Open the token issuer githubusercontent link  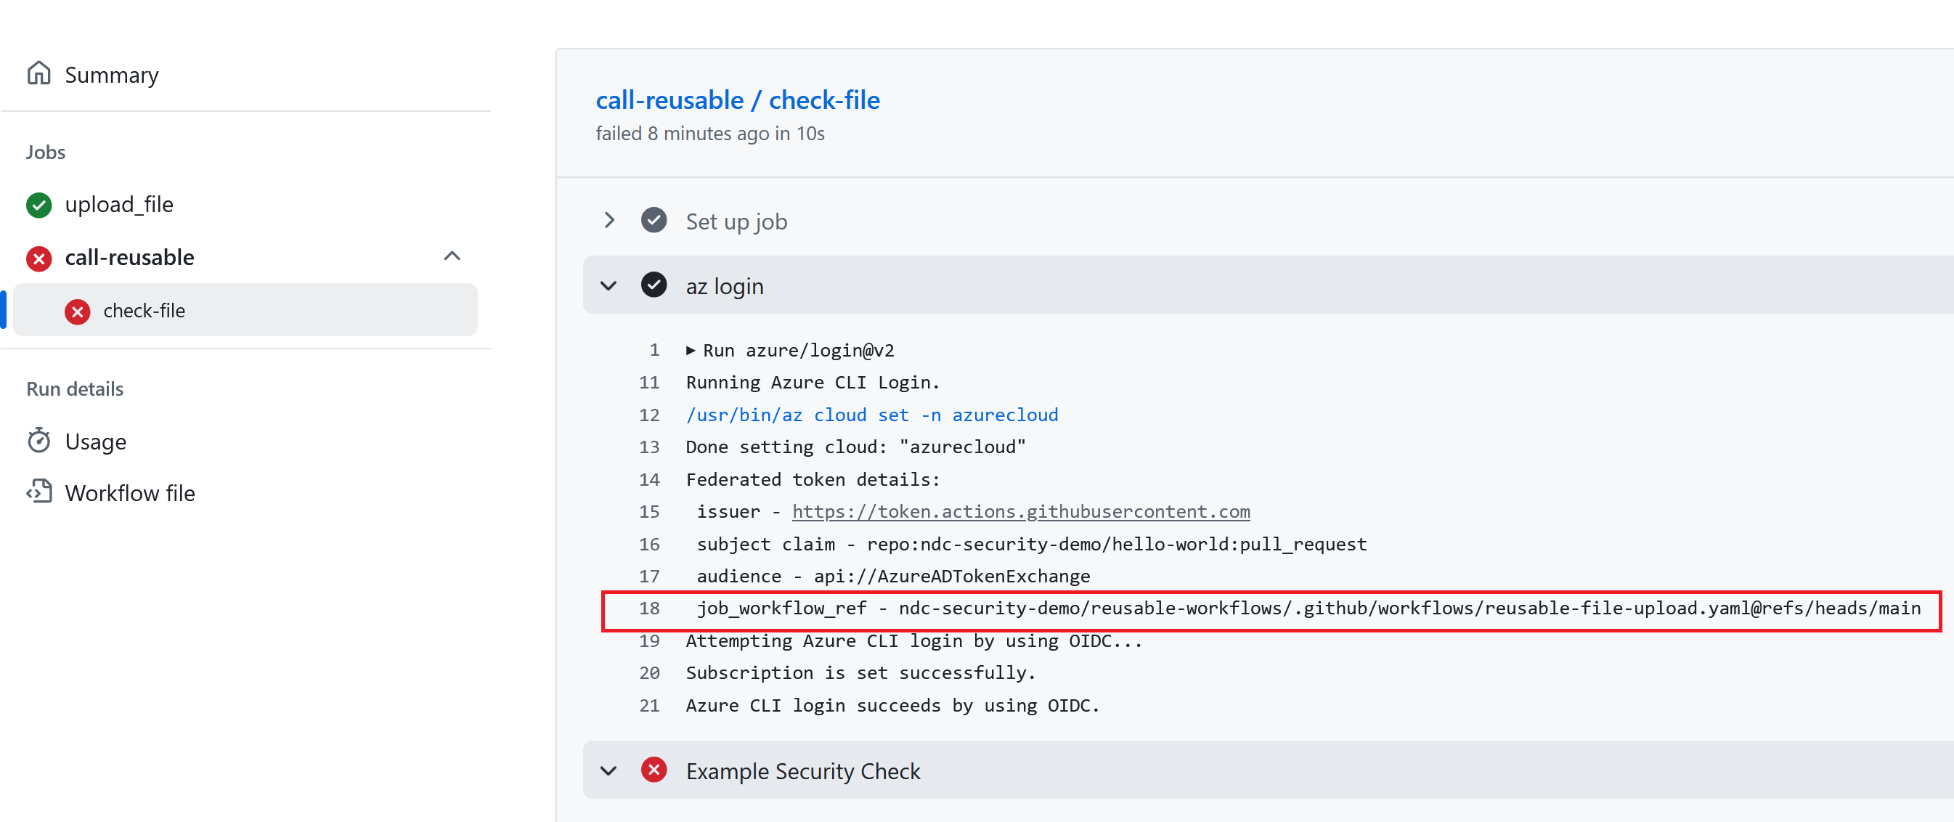click(x=1020, y=511)
